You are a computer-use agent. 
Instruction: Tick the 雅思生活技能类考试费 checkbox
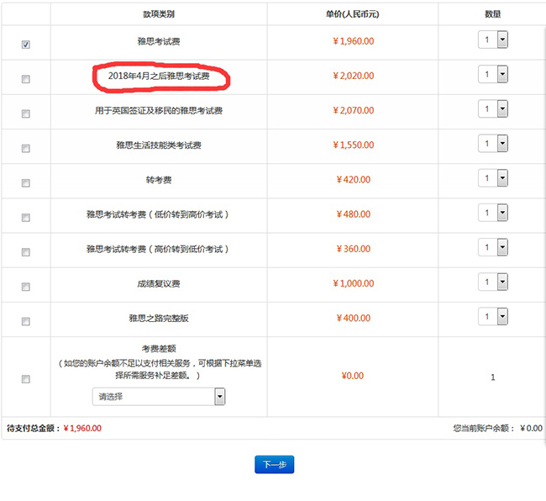click(x=25, y=148)
